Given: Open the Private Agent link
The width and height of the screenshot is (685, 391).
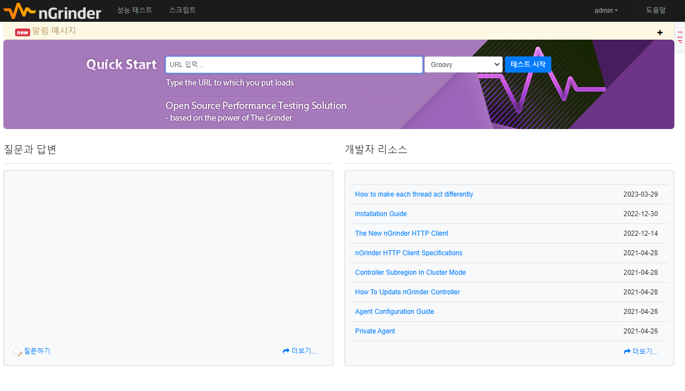Looking at the screenshot, I should [375, 331].
